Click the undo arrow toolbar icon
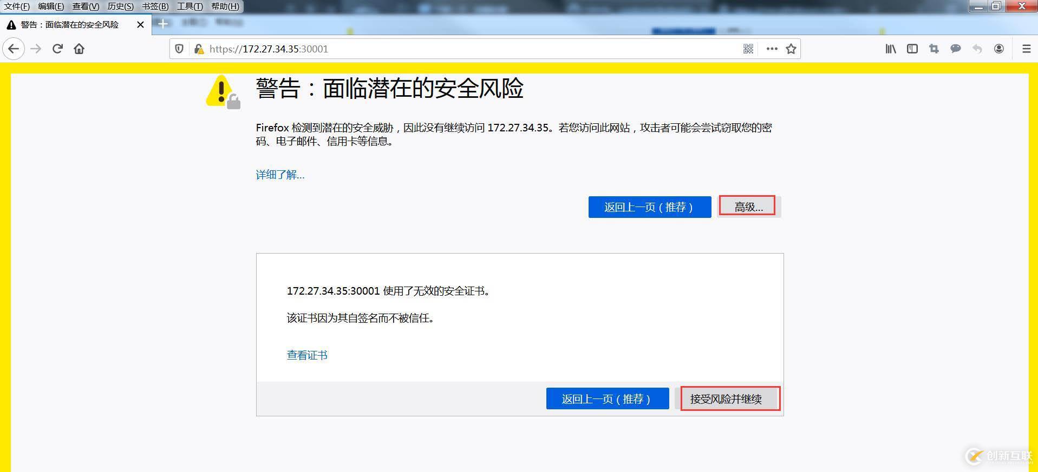The image size is (1038, 472). (x=977, y=49)
